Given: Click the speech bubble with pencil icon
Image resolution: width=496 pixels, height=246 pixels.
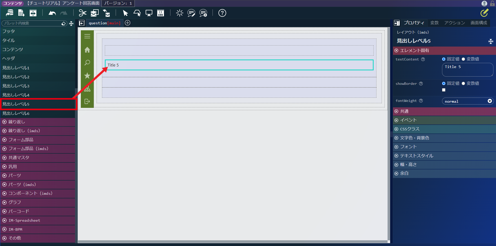Looking at the screenshot, I should point(191,13).
